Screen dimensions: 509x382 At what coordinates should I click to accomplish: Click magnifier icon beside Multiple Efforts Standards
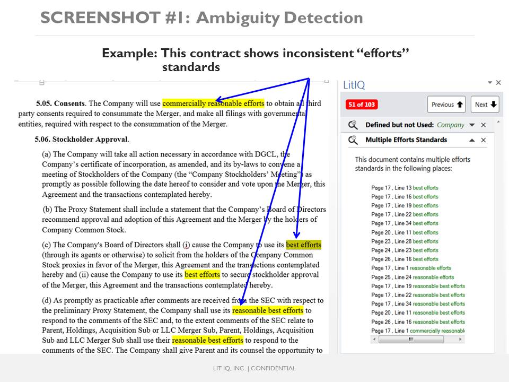[x=353, y=140]
